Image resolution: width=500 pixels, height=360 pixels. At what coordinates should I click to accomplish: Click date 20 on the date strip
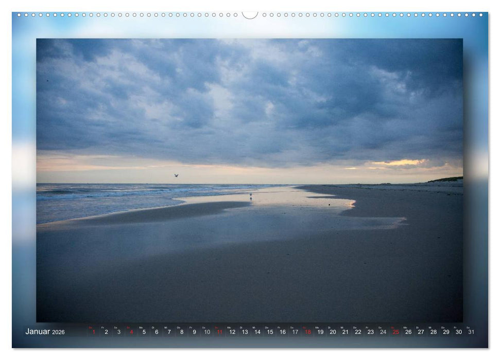[333, 331]
